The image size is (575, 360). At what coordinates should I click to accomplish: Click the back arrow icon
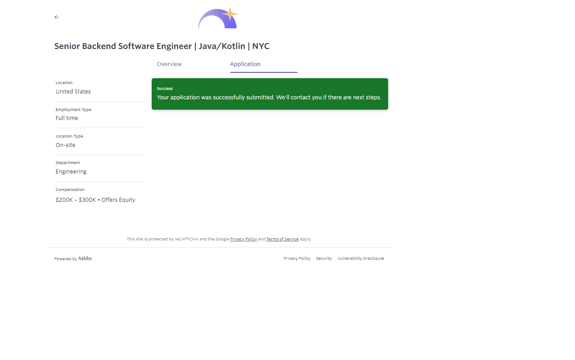point(57,17)
